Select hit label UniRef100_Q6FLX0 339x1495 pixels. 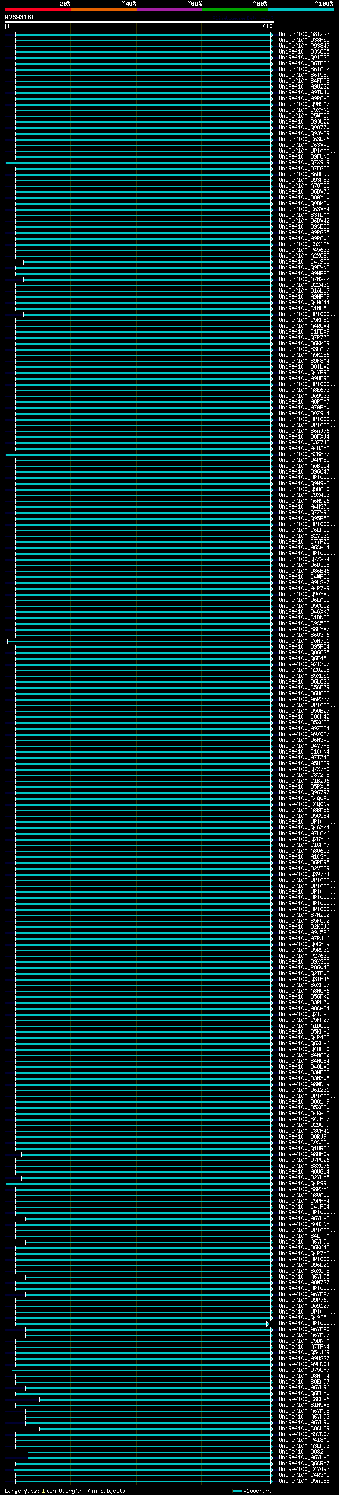click(304, 1393)
